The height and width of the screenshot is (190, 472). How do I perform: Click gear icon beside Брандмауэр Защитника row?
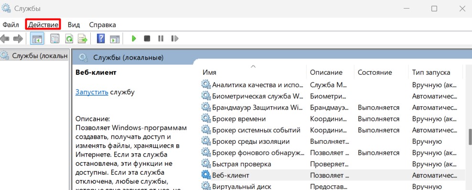tap(206, 107)
